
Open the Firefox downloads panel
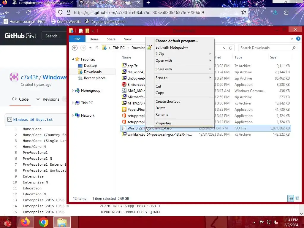click(x=275, y=12)
